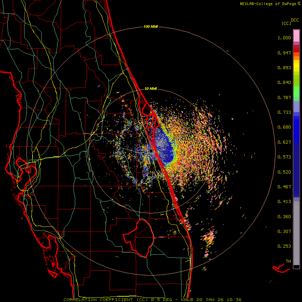Click the 0.360 scale value
302x302 pixels.
coord(284,217)
